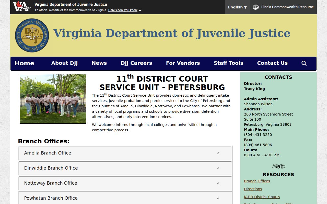Expand "Here's how you know" disclosure
327x204 pixels.
click(x=125, y=10)
